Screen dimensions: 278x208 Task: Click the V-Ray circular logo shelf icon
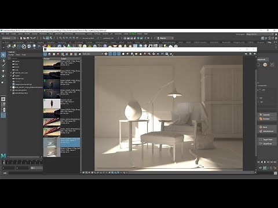tap(24, 46)
